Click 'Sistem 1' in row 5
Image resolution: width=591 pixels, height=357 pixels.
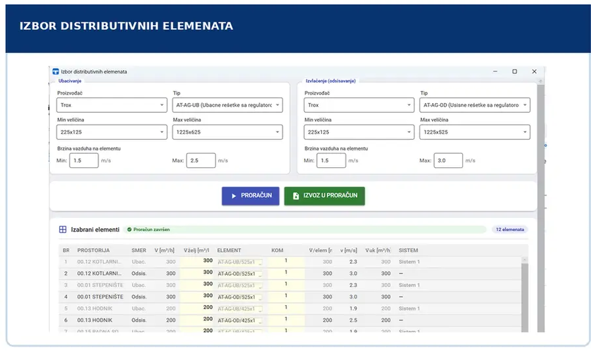(x=409, y=309)
